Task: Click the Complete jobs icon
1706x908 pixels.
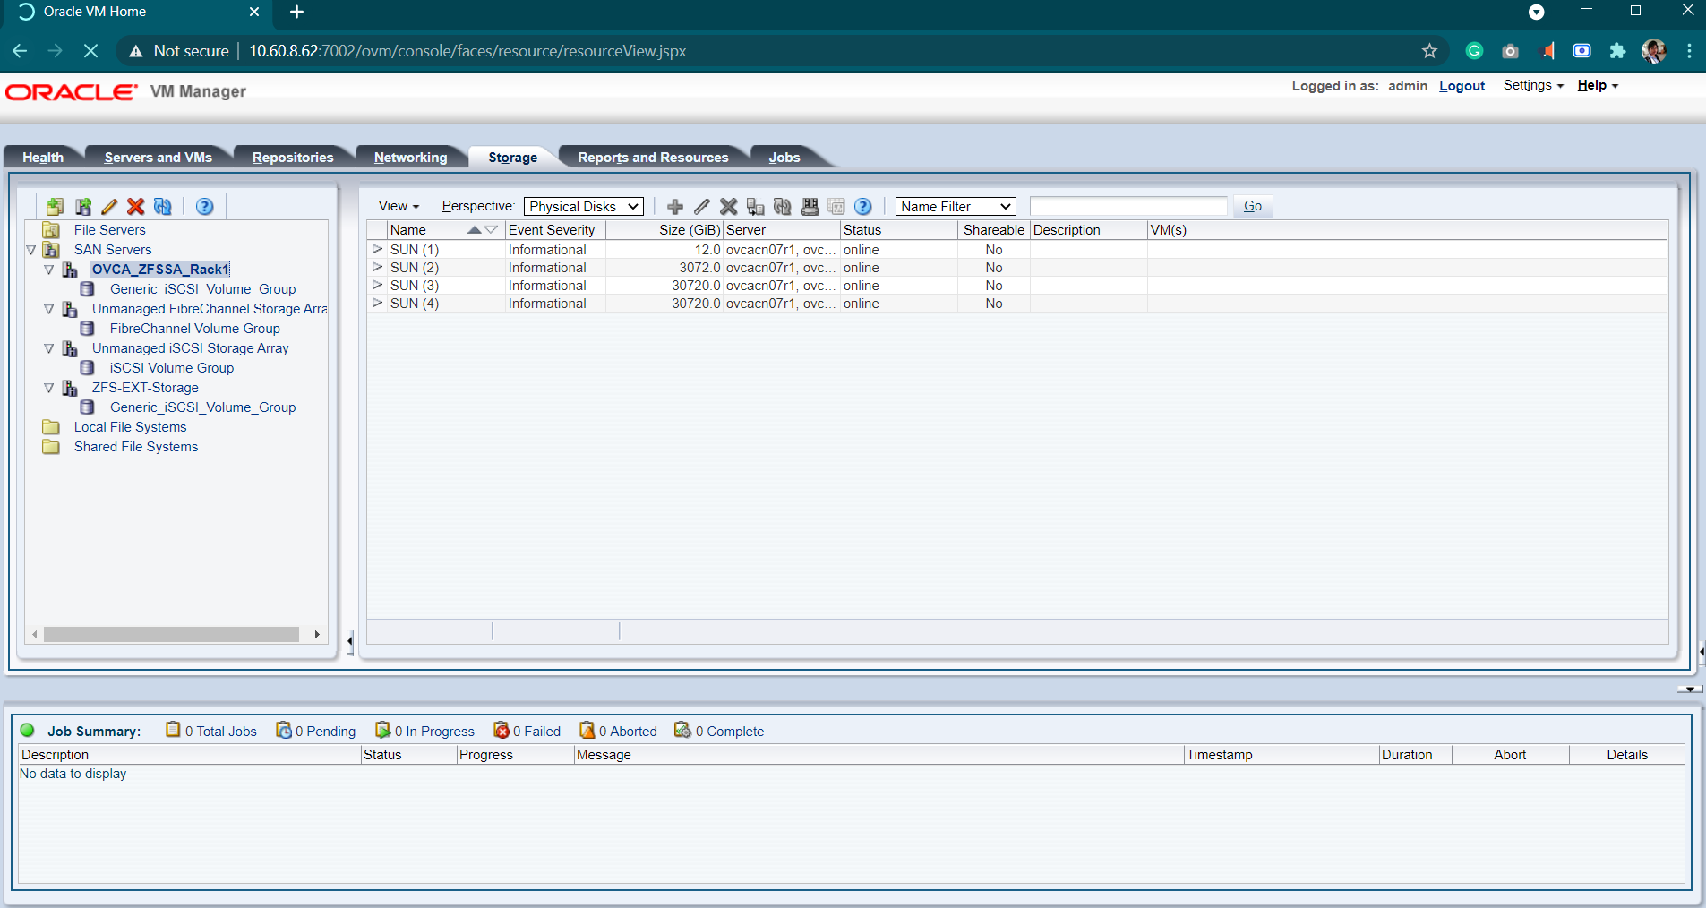Action: 682,731
